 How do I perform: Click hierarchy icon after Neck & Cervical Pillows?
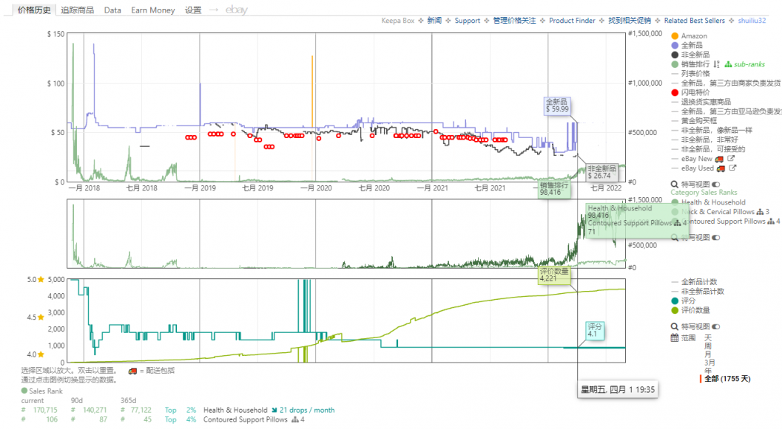(760, 212)
